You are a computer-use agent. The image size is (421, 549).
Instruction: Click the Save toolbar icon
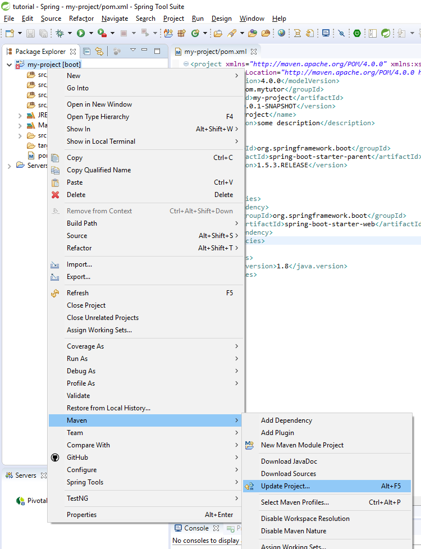click(31, 33)
